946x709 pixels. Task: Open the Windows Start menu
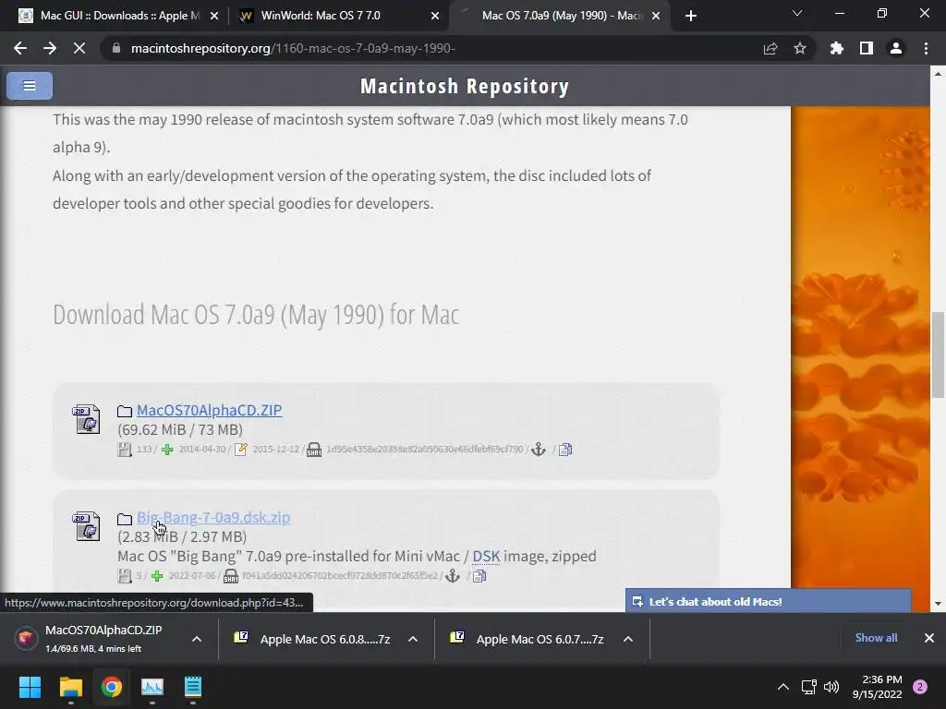pos(30,687)
